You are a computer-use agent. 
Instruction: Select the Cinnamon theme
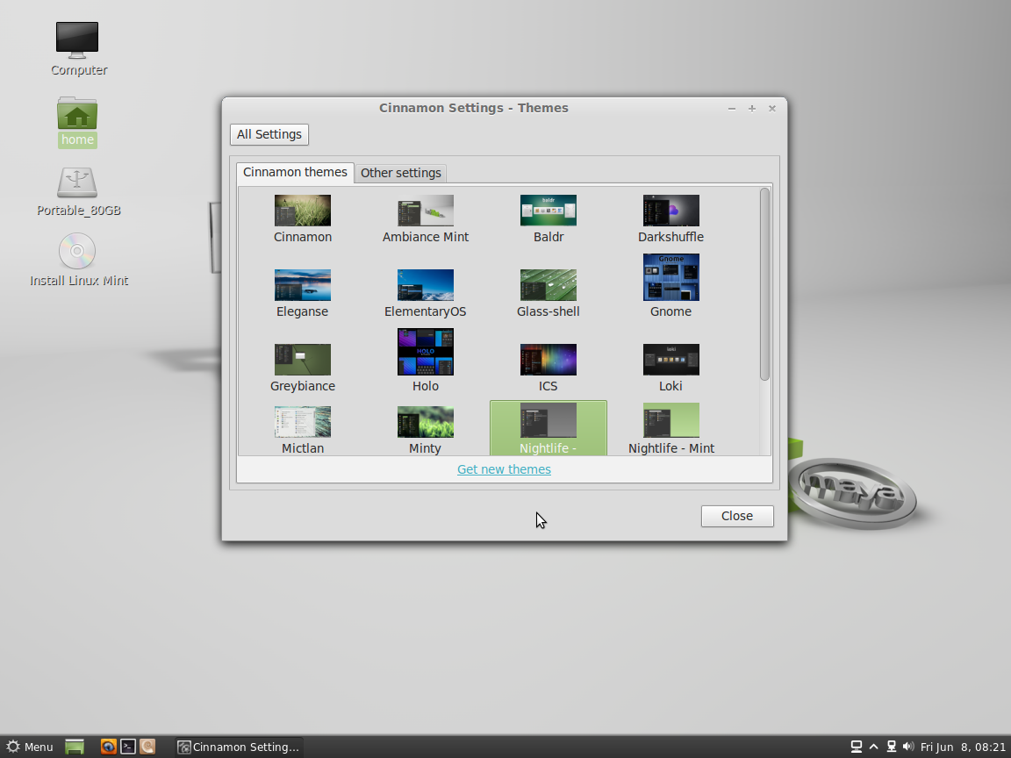click(303, 219)
